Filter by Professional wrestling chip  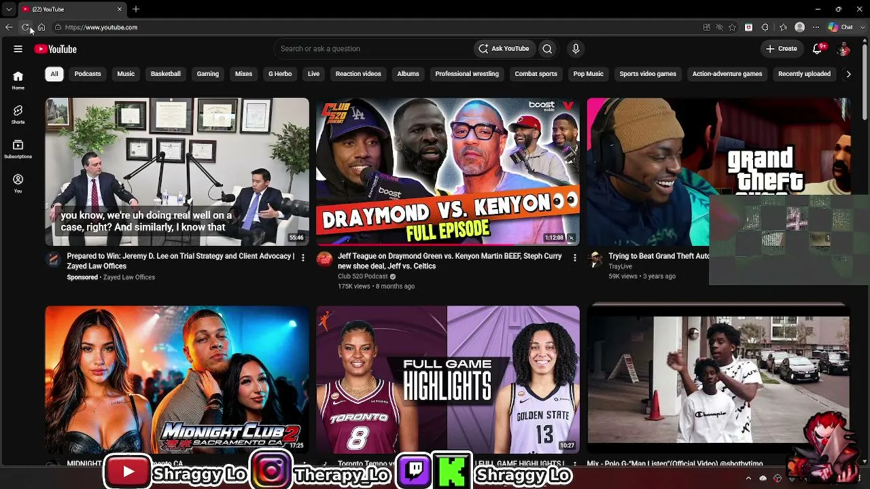[467, 74]
